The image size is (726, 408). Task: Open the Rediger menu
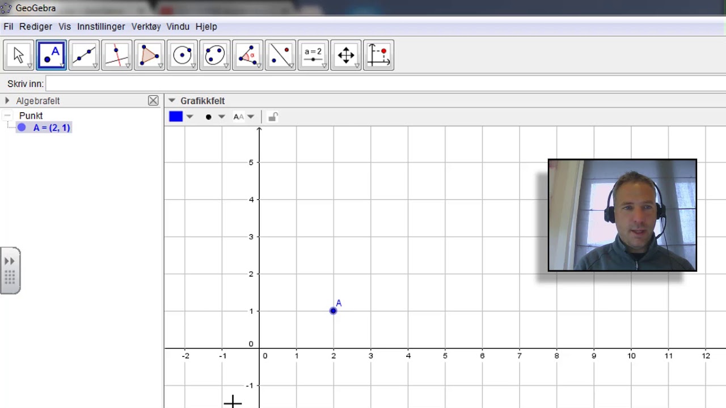coord(35,27)
